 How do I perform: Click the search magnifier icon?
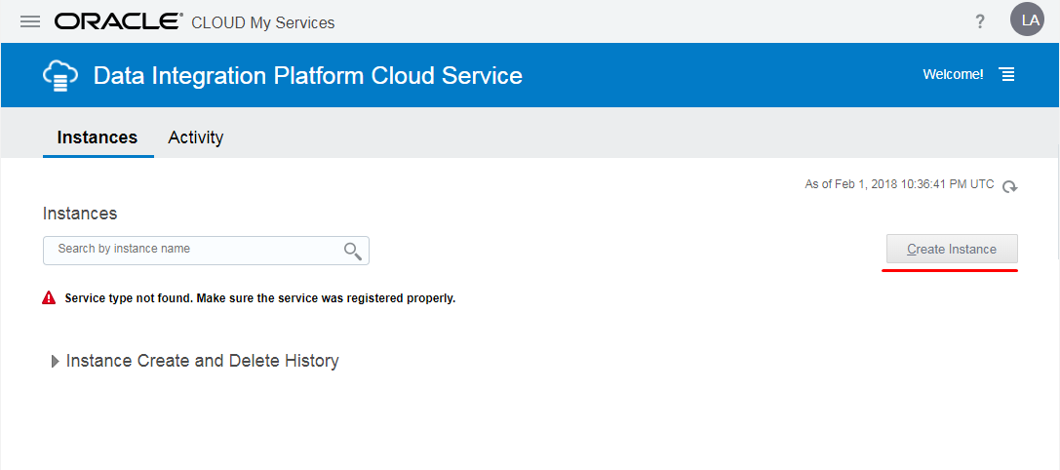click(353, 251)
